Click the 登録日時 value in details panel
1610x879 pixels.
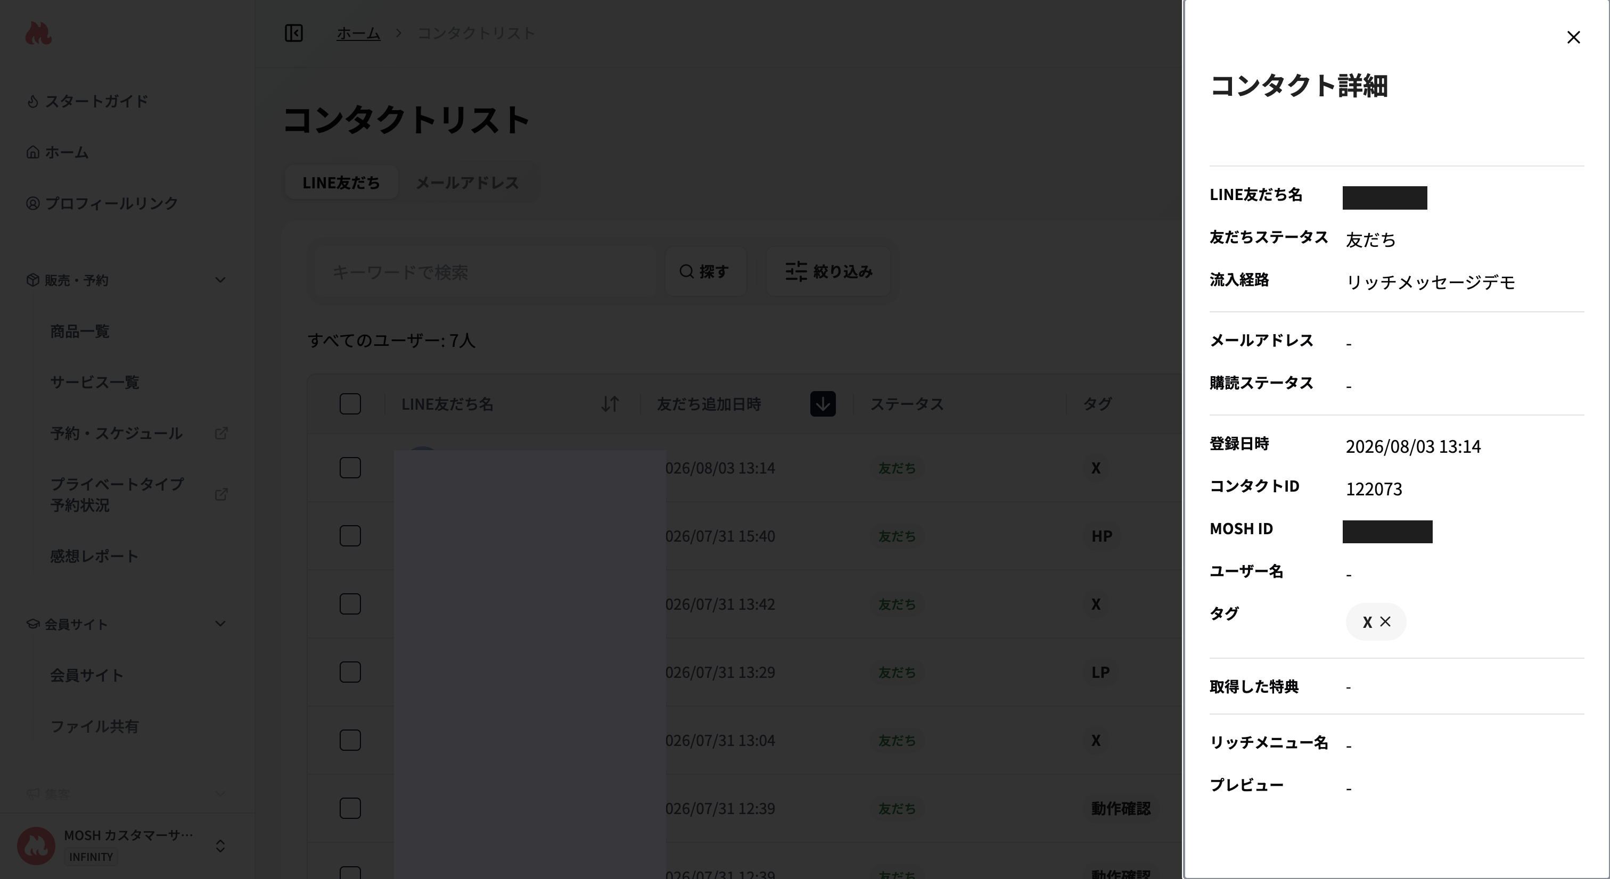1413,446
